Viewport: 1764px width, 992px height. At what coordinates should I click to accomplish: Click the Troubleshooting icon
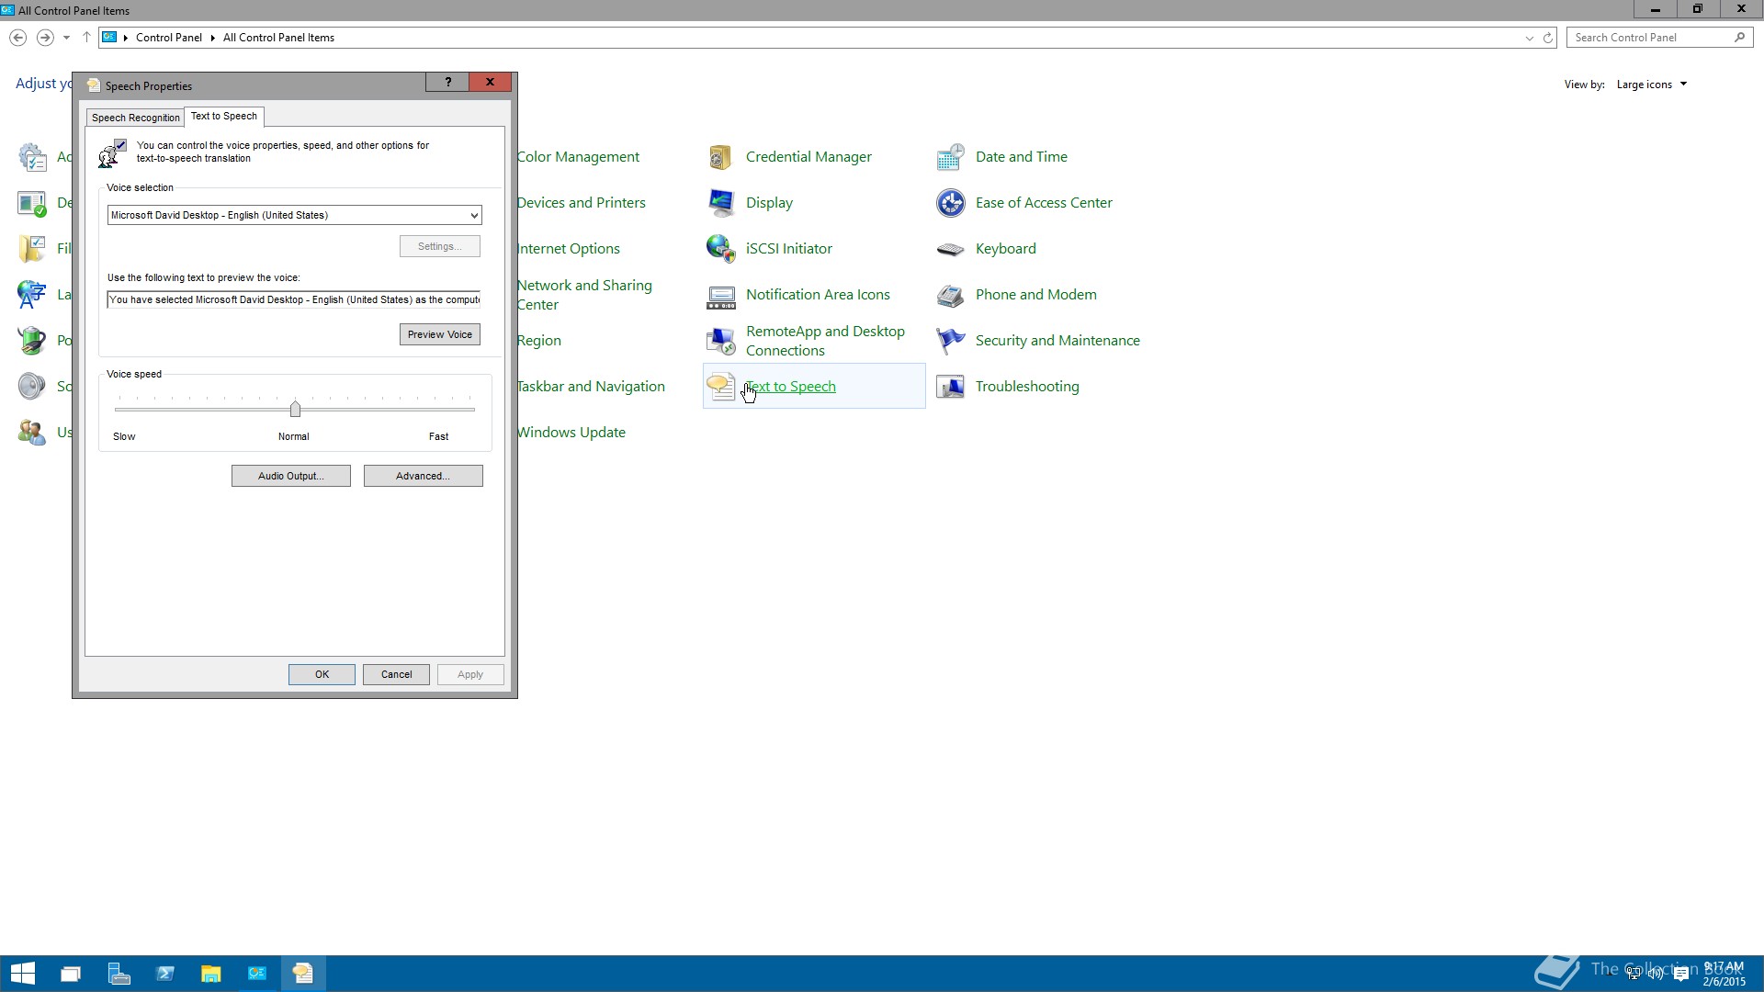(950, 387)
